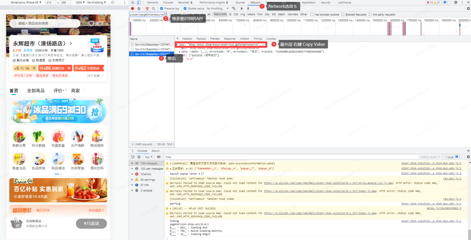
Task: Tap 进去逛逛 link in 超级爆款 section
Action: [96, 210]
